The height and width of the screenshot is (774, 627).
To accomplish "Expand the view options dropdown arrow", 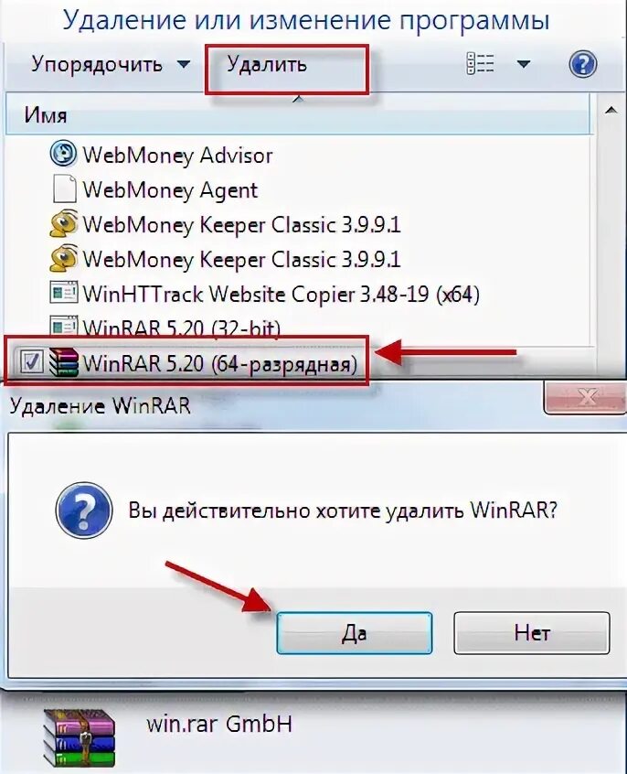I will (524, 64).
